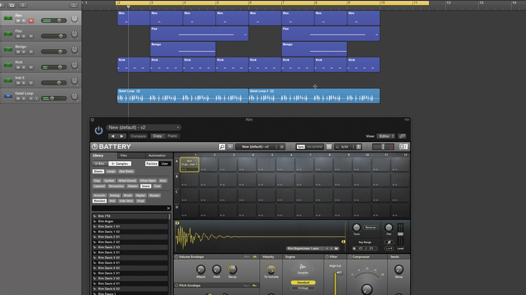Click the Fizz track instrument icon
This screenshot has height=295, width=526.
8,34
